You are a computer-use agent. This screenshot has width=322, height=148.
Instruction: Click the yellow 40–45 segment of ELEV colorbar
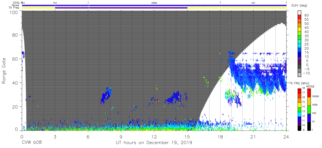[300, 30]
